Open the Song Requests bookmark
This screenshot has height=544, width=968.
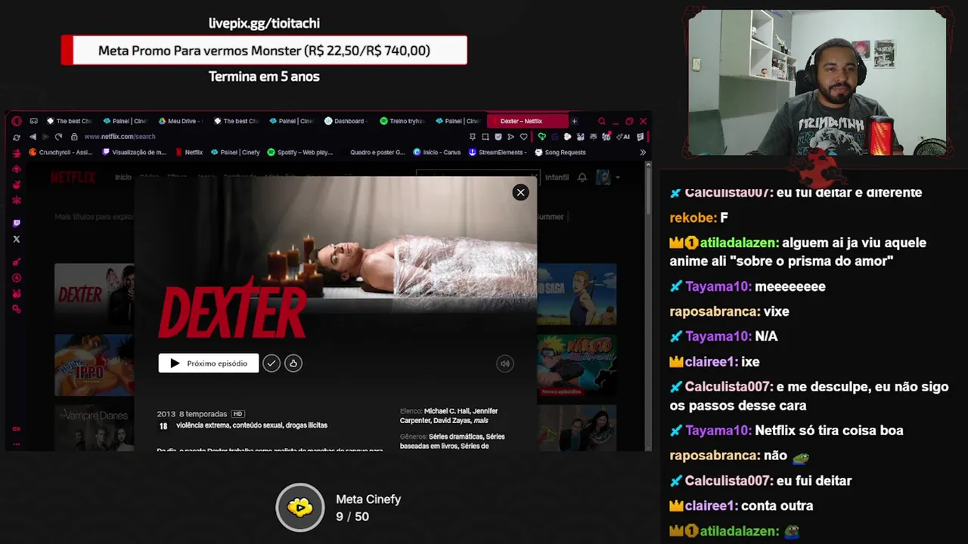[x=560, y=152]
